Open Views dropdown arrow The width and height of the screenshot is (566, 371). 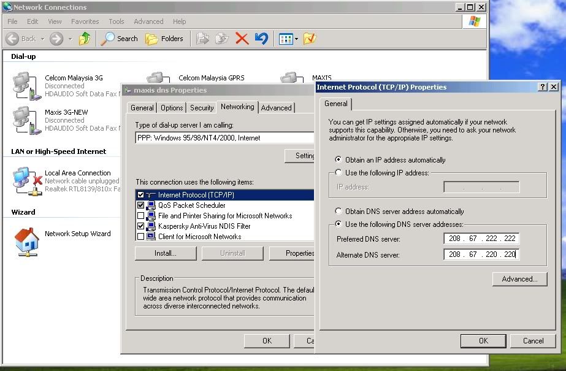click(x=296, y=39)
